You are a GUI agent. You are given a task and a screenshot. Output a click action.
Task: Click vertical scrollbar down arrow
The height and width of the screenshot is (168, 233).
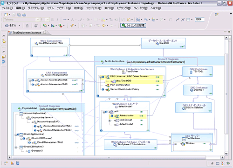click(x=226, y=154)
